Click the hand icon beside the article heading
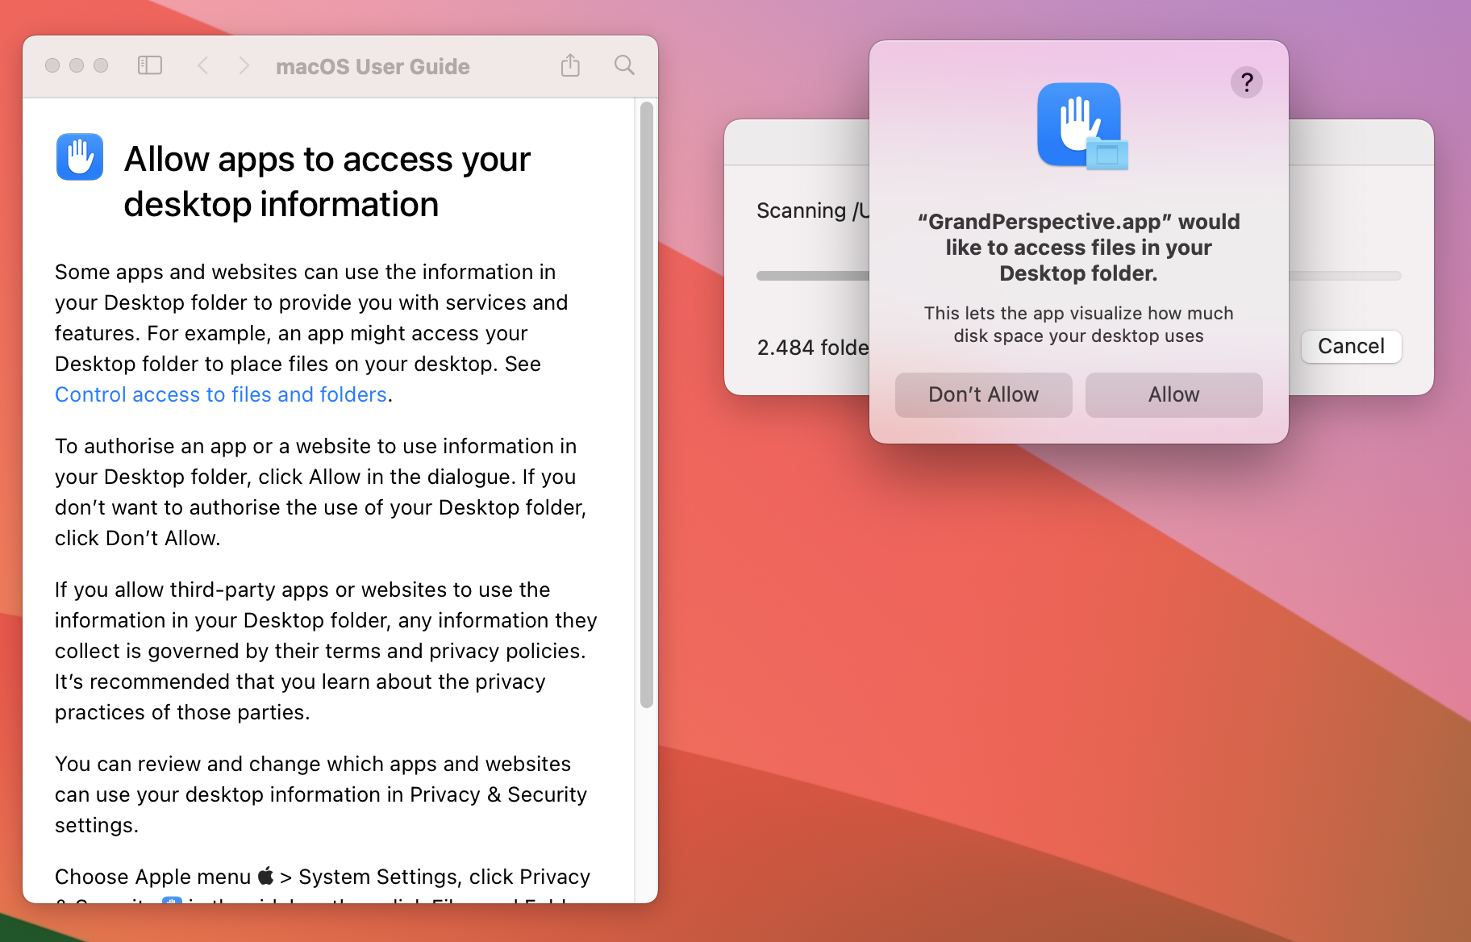Screen dimensions: 1471x942 click(80, 156)
